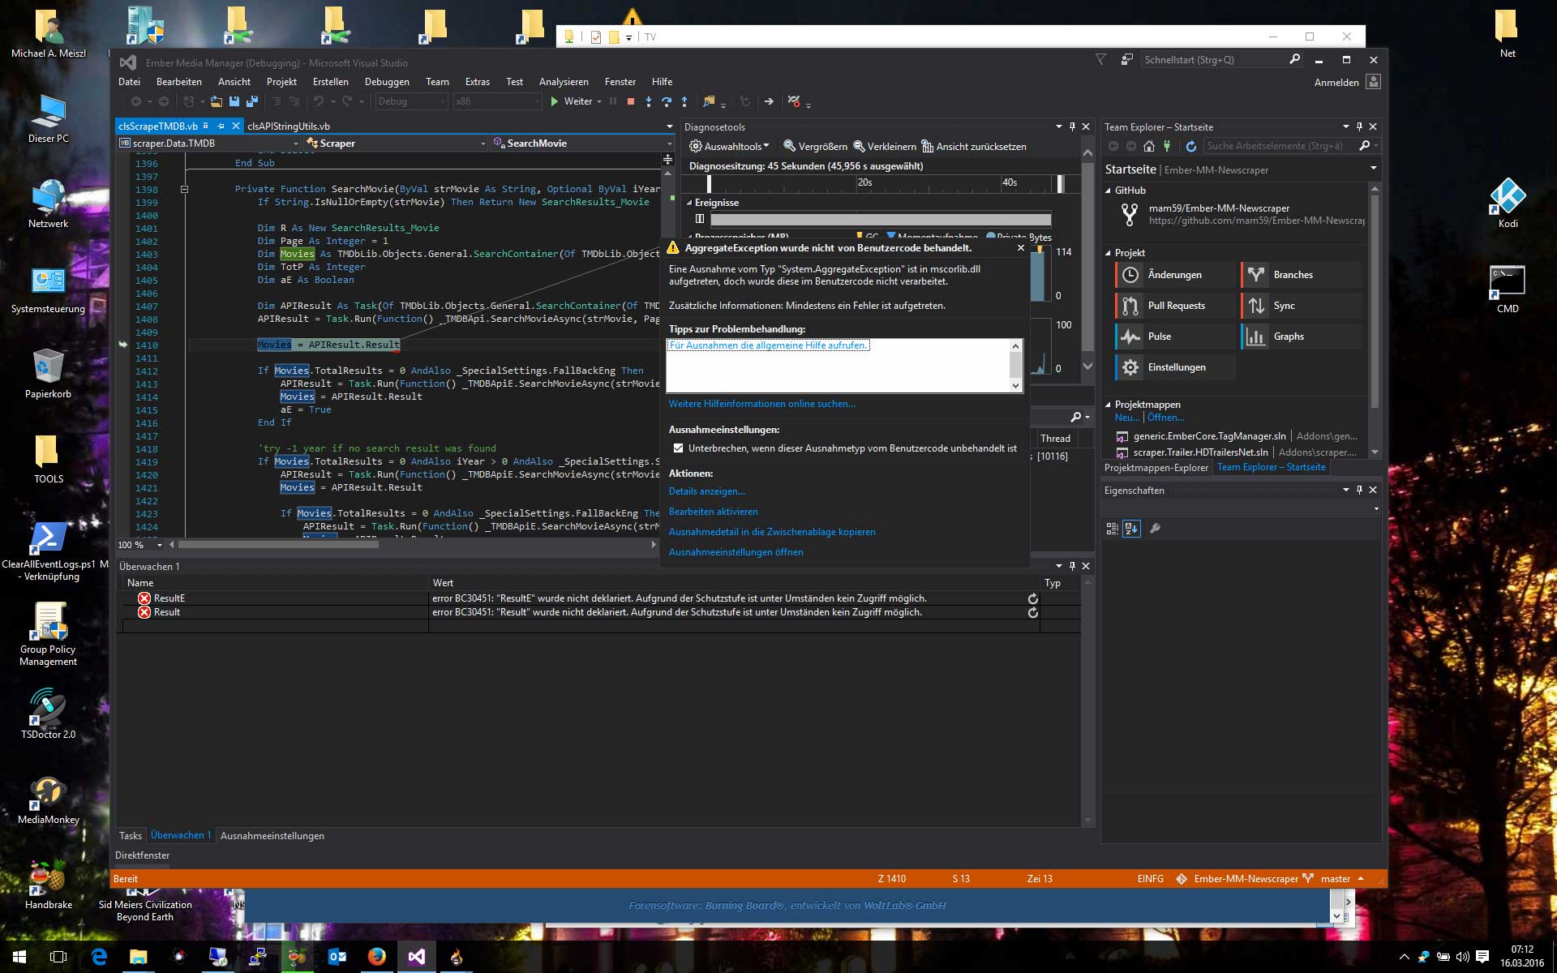1557x973 pixels.
Task: Open a file using the folder toolbar icon
Action: 217,101
